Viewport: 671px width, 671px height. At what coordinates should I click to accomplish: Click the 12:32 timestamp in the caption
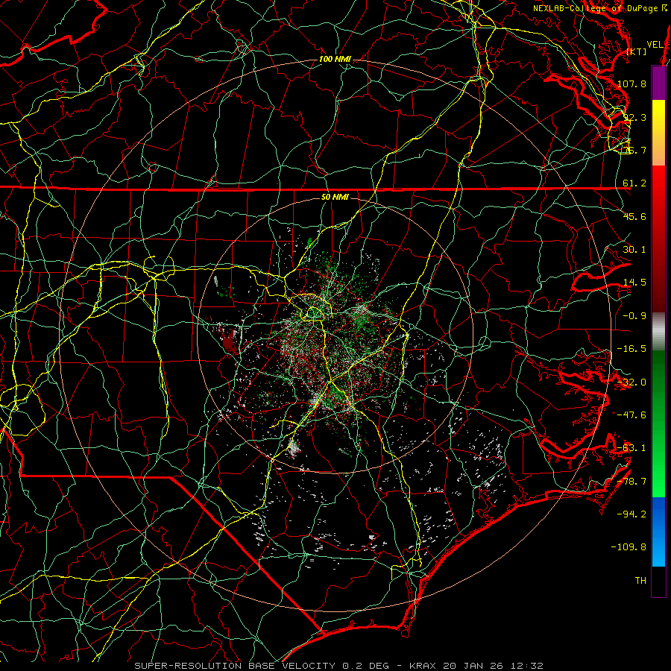[x=527, y=666]
